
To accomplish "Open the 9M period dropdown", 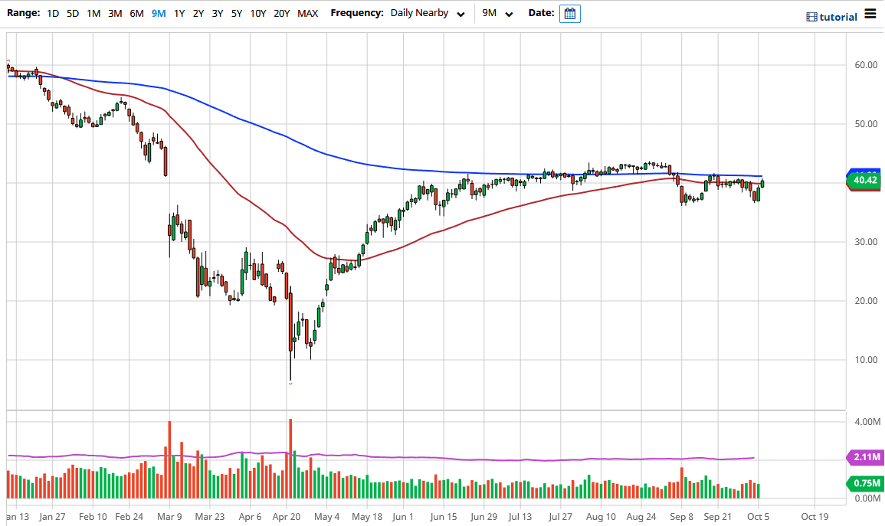I will tap(508, 14).
